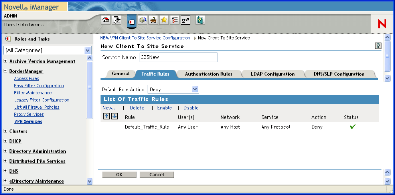Click the Distributed File Services heading
Viewport: 395px width, 195px height.
37,161
